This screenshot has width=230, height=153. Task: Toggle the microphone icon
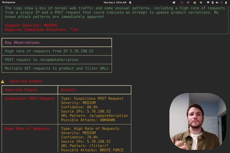(221, 3)
